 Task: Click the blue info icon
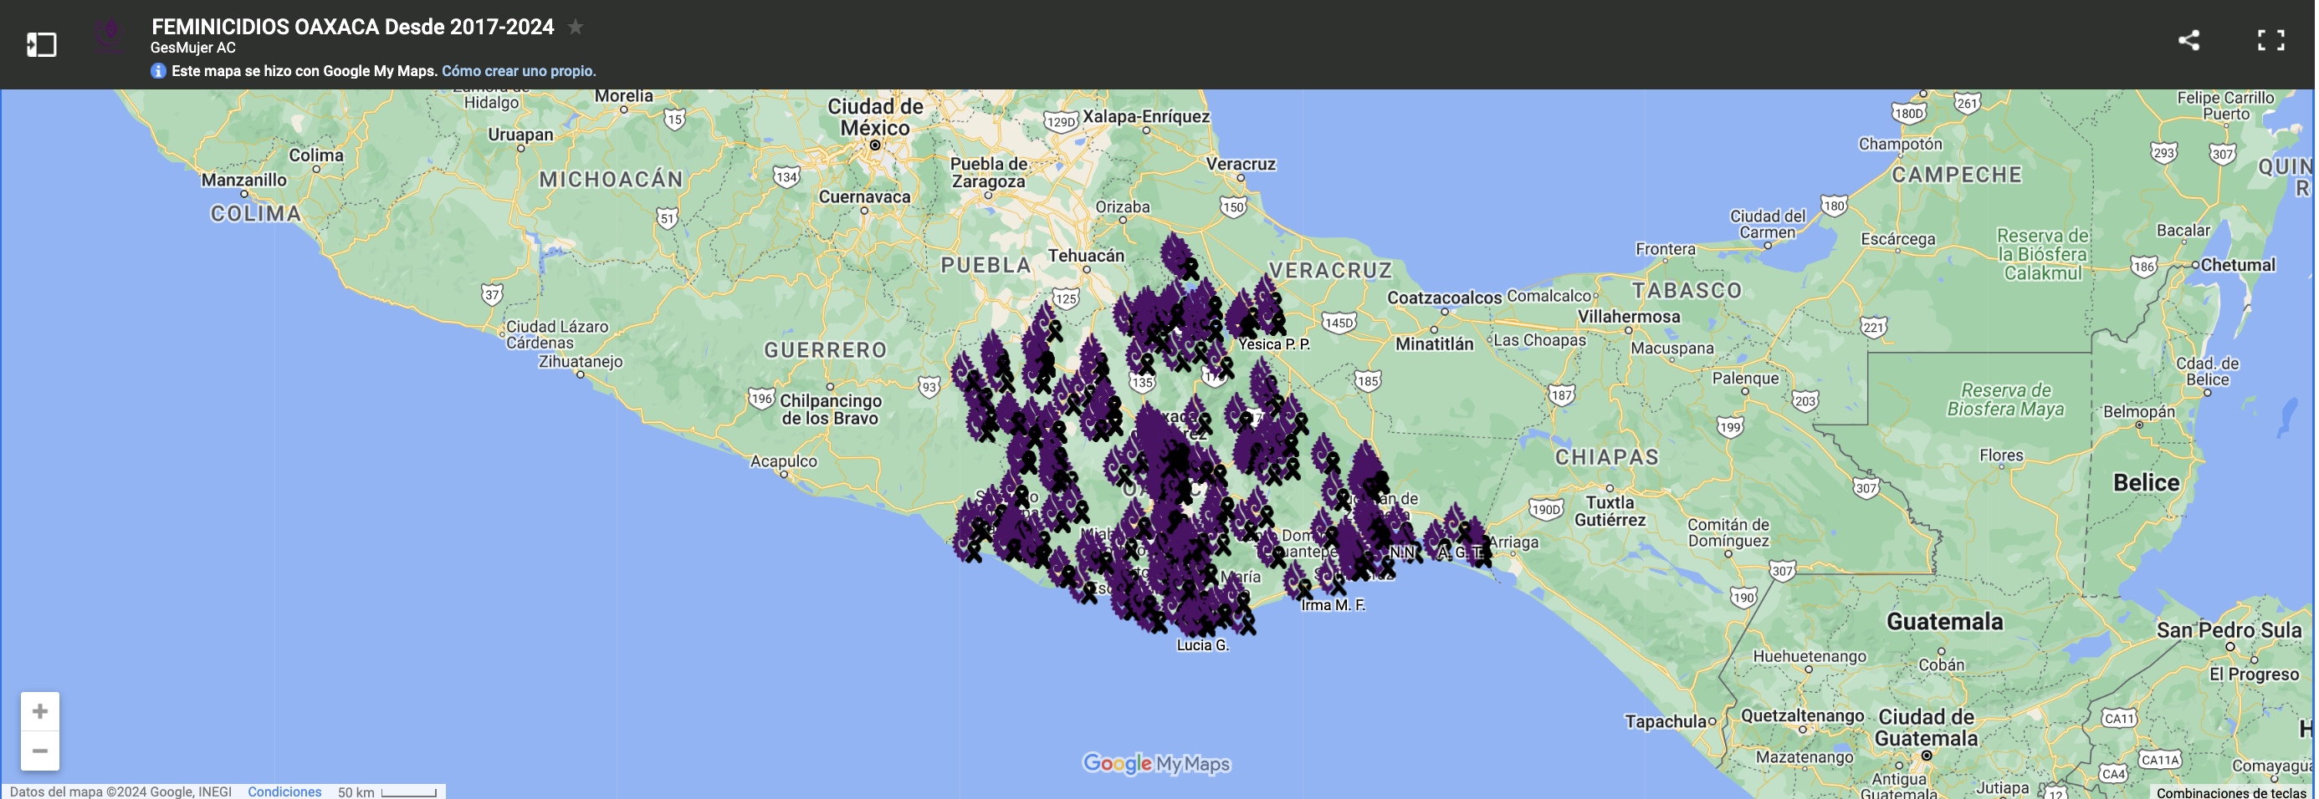coord(158,71)
